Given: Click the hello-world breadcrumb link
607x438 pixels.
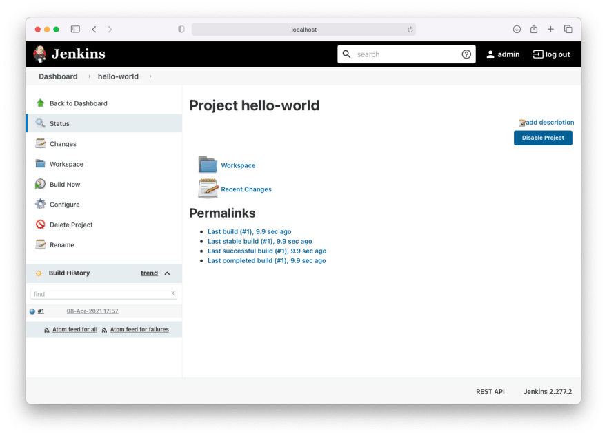Looking at the screenshot, I should tap(118, 76).
